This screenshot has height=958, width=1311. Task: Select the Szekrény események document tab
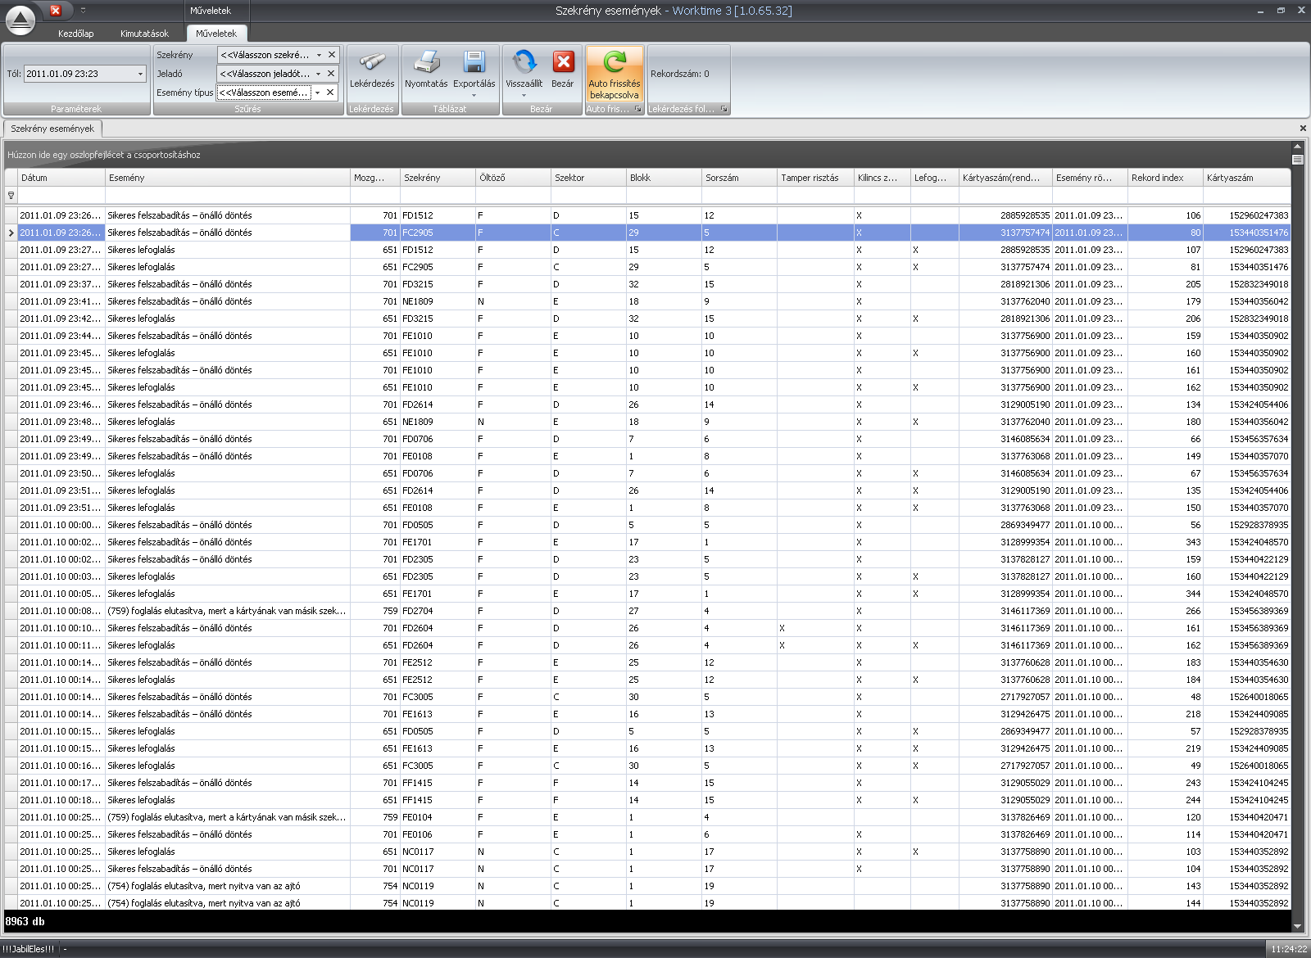52,129
